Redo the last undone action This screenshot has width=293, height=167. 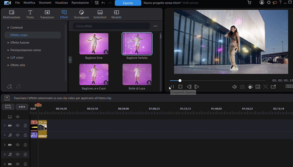[x=110, y=3]
